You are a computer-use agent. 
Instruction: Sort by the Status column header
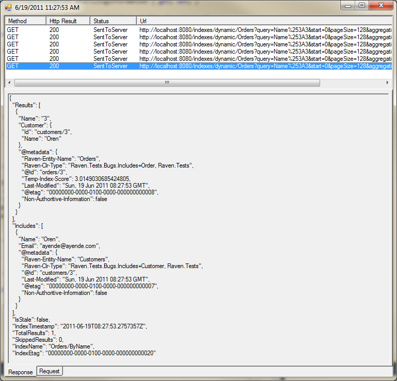coord(113,21)
